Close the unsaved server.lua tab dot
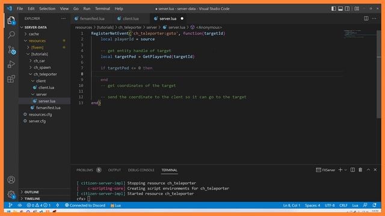 coord(182,19)
